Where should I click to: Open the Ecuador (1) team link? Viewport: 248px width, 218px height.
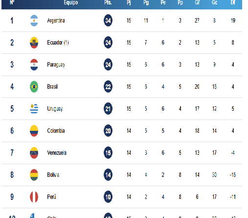coord(58,43)
